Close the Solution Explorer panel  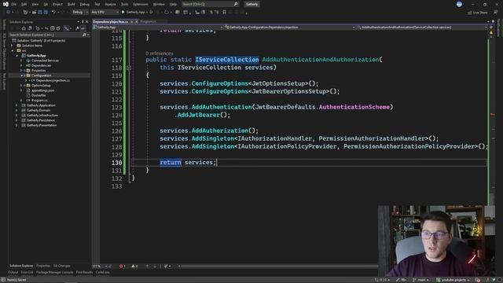(x=87, y=22)
